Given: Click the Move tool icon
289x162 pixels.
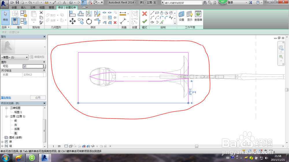Looking at the screenshot, I should 73,21.
